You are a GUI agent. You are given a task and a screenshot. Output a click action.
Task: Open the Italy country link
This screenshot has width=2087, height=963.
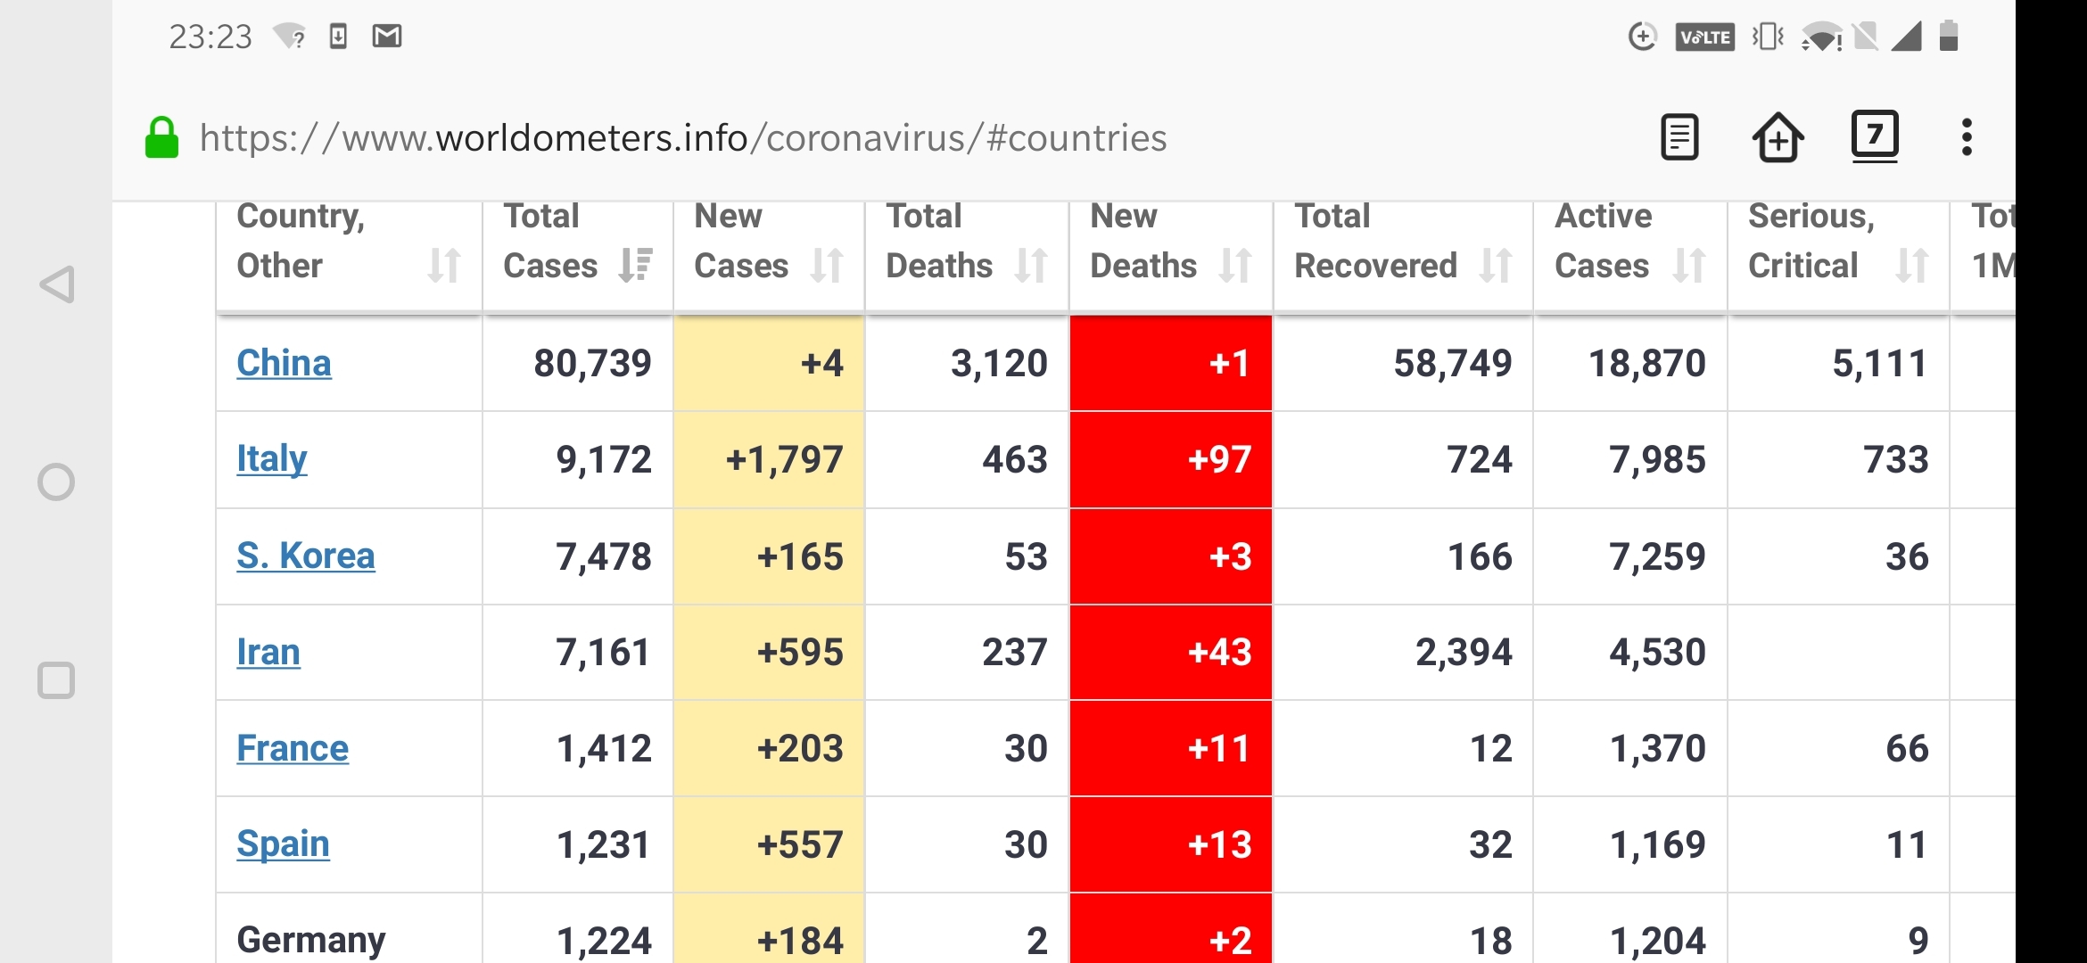click(x=271, y=459)
